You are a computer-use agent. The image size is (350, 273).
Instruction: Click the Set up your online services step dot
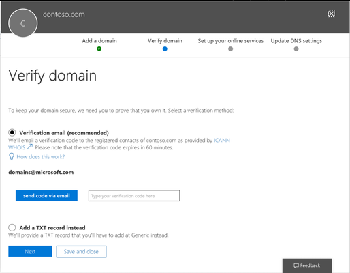231,48
